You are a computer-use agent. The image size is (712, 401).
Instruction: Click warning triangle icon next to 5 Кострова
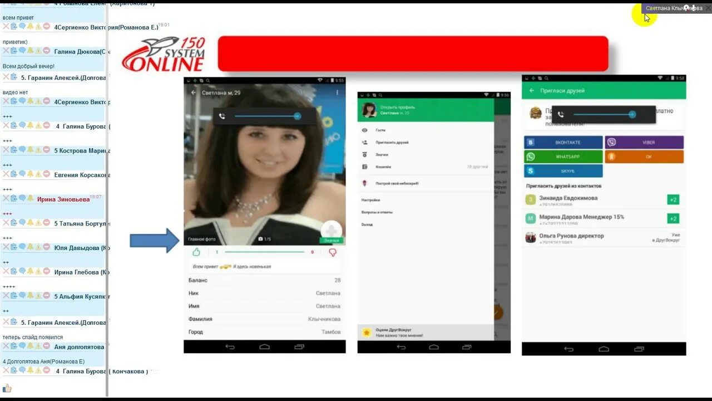[38, 150]
